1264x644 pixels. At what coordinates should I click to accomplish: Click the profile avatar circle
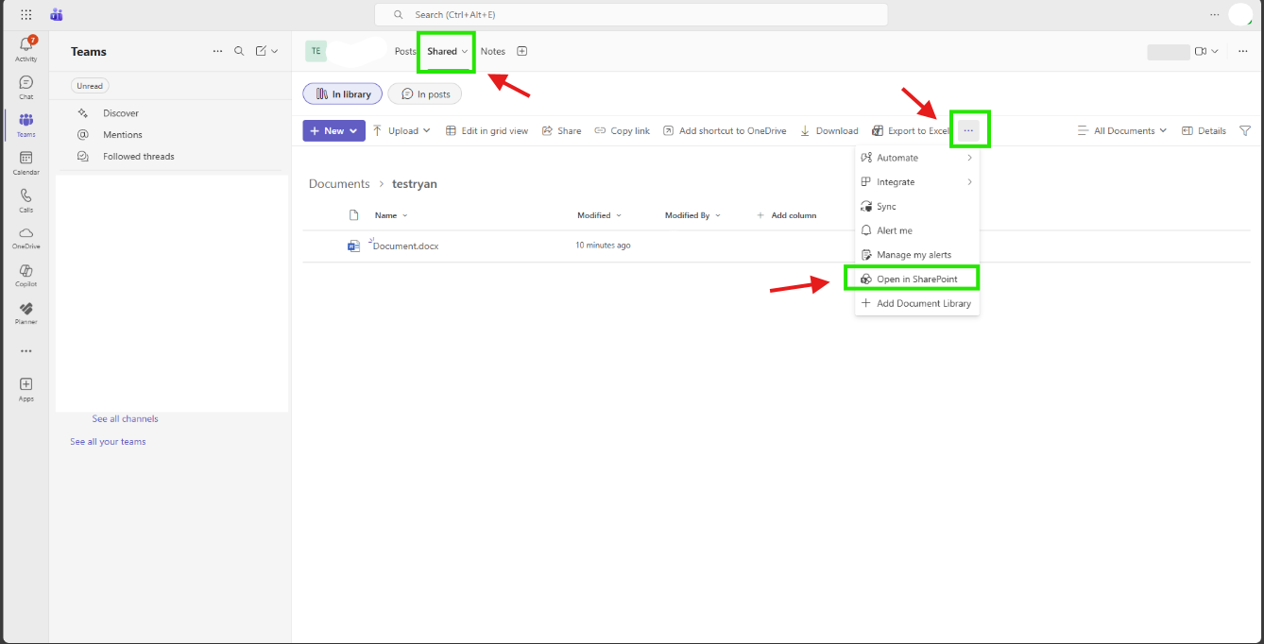pyautogui.click(x=1240, y=14)
